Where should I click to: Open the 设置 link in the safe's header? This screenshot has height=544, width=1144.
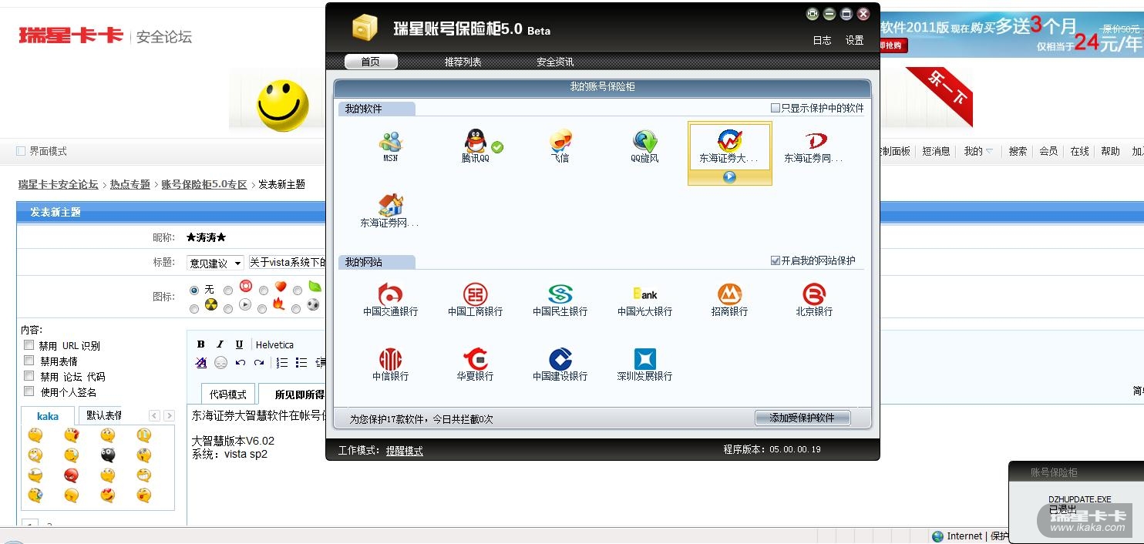coord(854,40)
